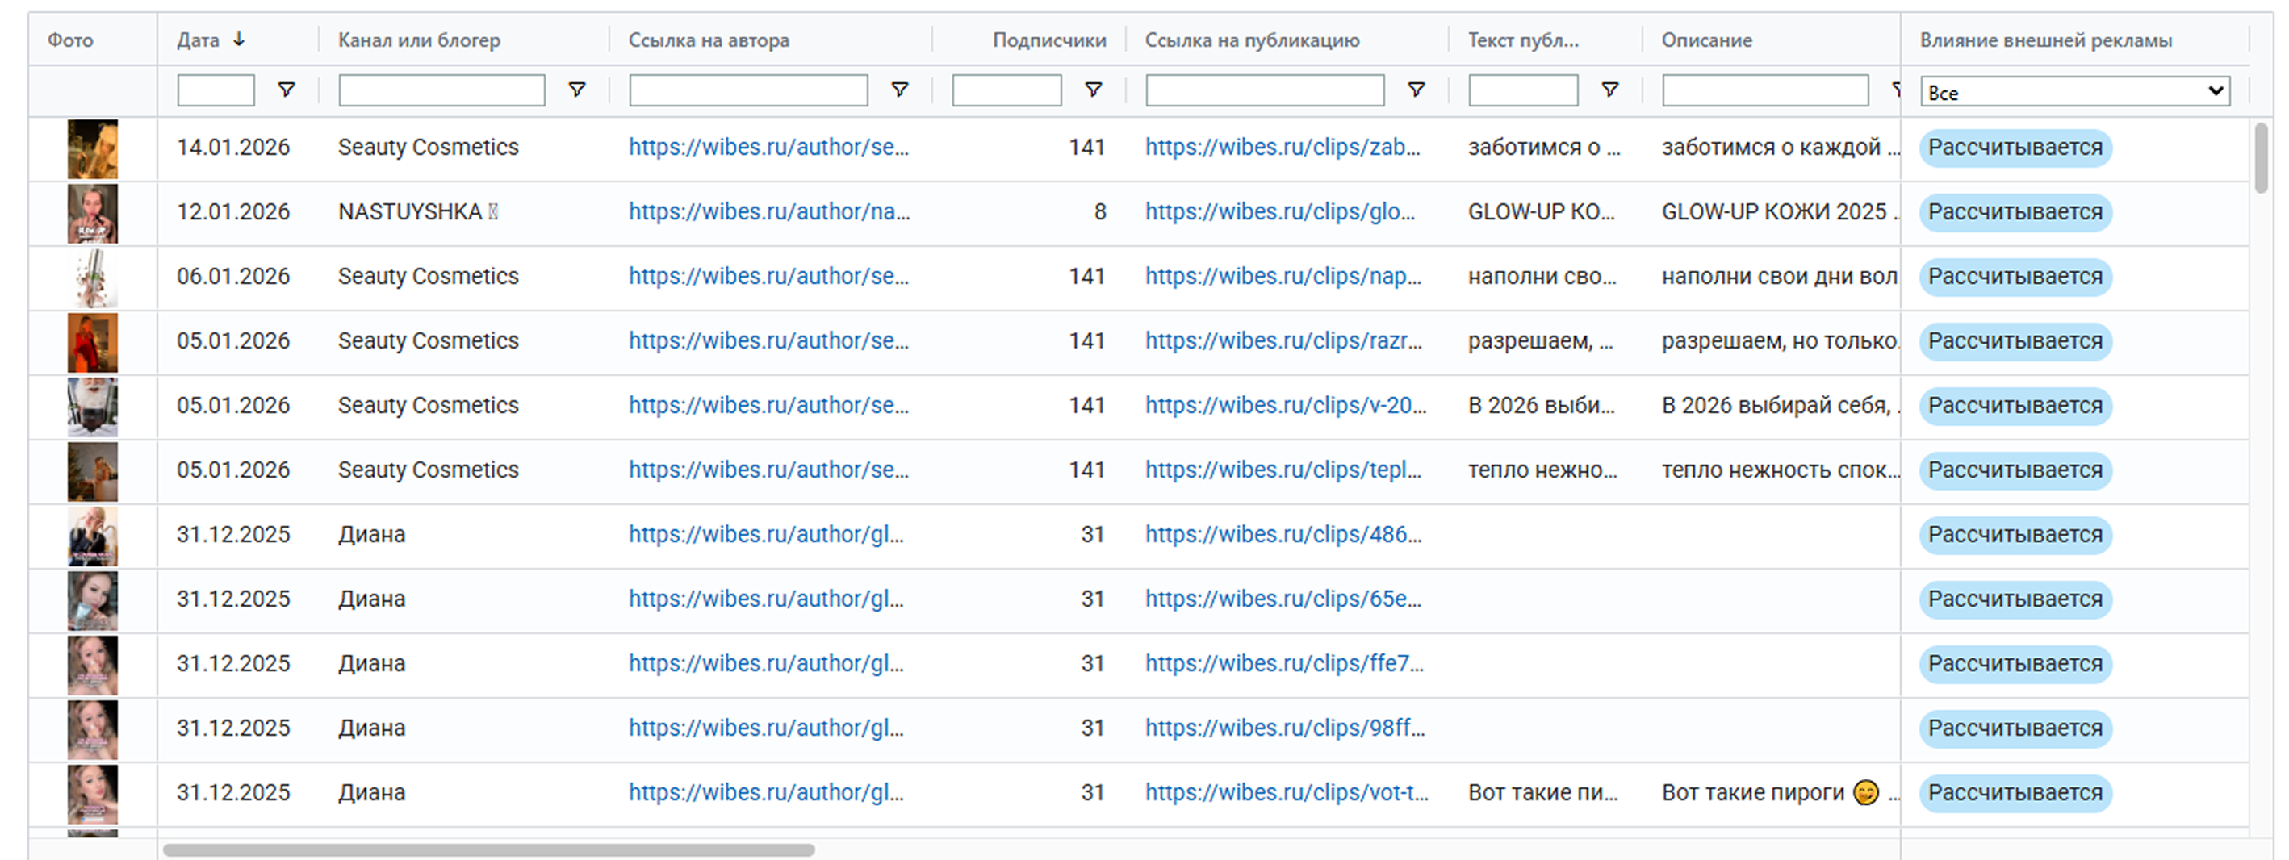Viewport: 2289px width, 860px height.
Task: Open the clips/vot-t publication link
Action: (1286, 792)
